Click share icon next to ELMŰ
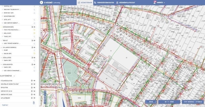 pyautogui.click(x=34, y=50)
